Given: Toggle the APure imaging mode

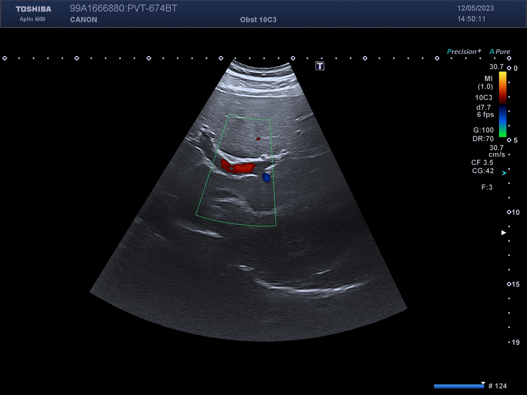Looking at the screenshot, I should [499, 51].
